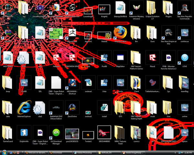Open the Place1 Roblox file
Image resolution: width=194 pixels, height=155 pixels.
(x=152, y=58)
